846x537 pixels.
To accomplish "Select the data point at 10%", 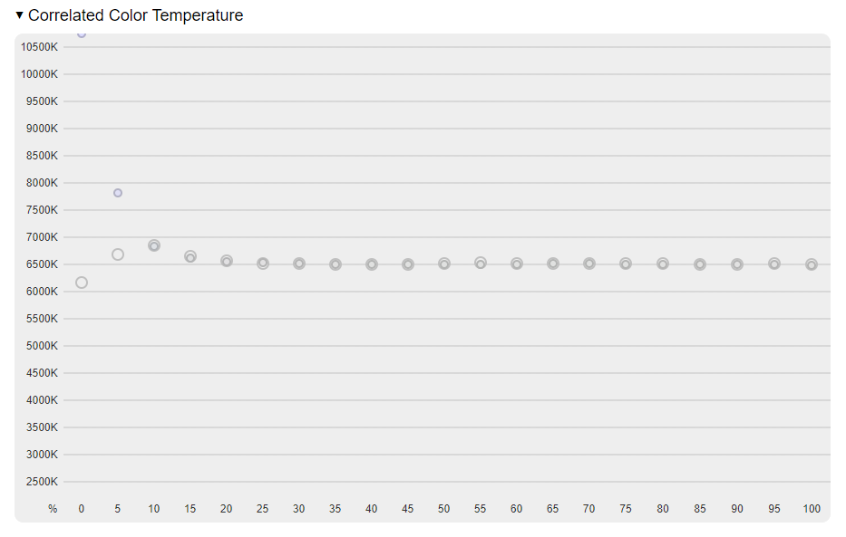I will 154,245.
